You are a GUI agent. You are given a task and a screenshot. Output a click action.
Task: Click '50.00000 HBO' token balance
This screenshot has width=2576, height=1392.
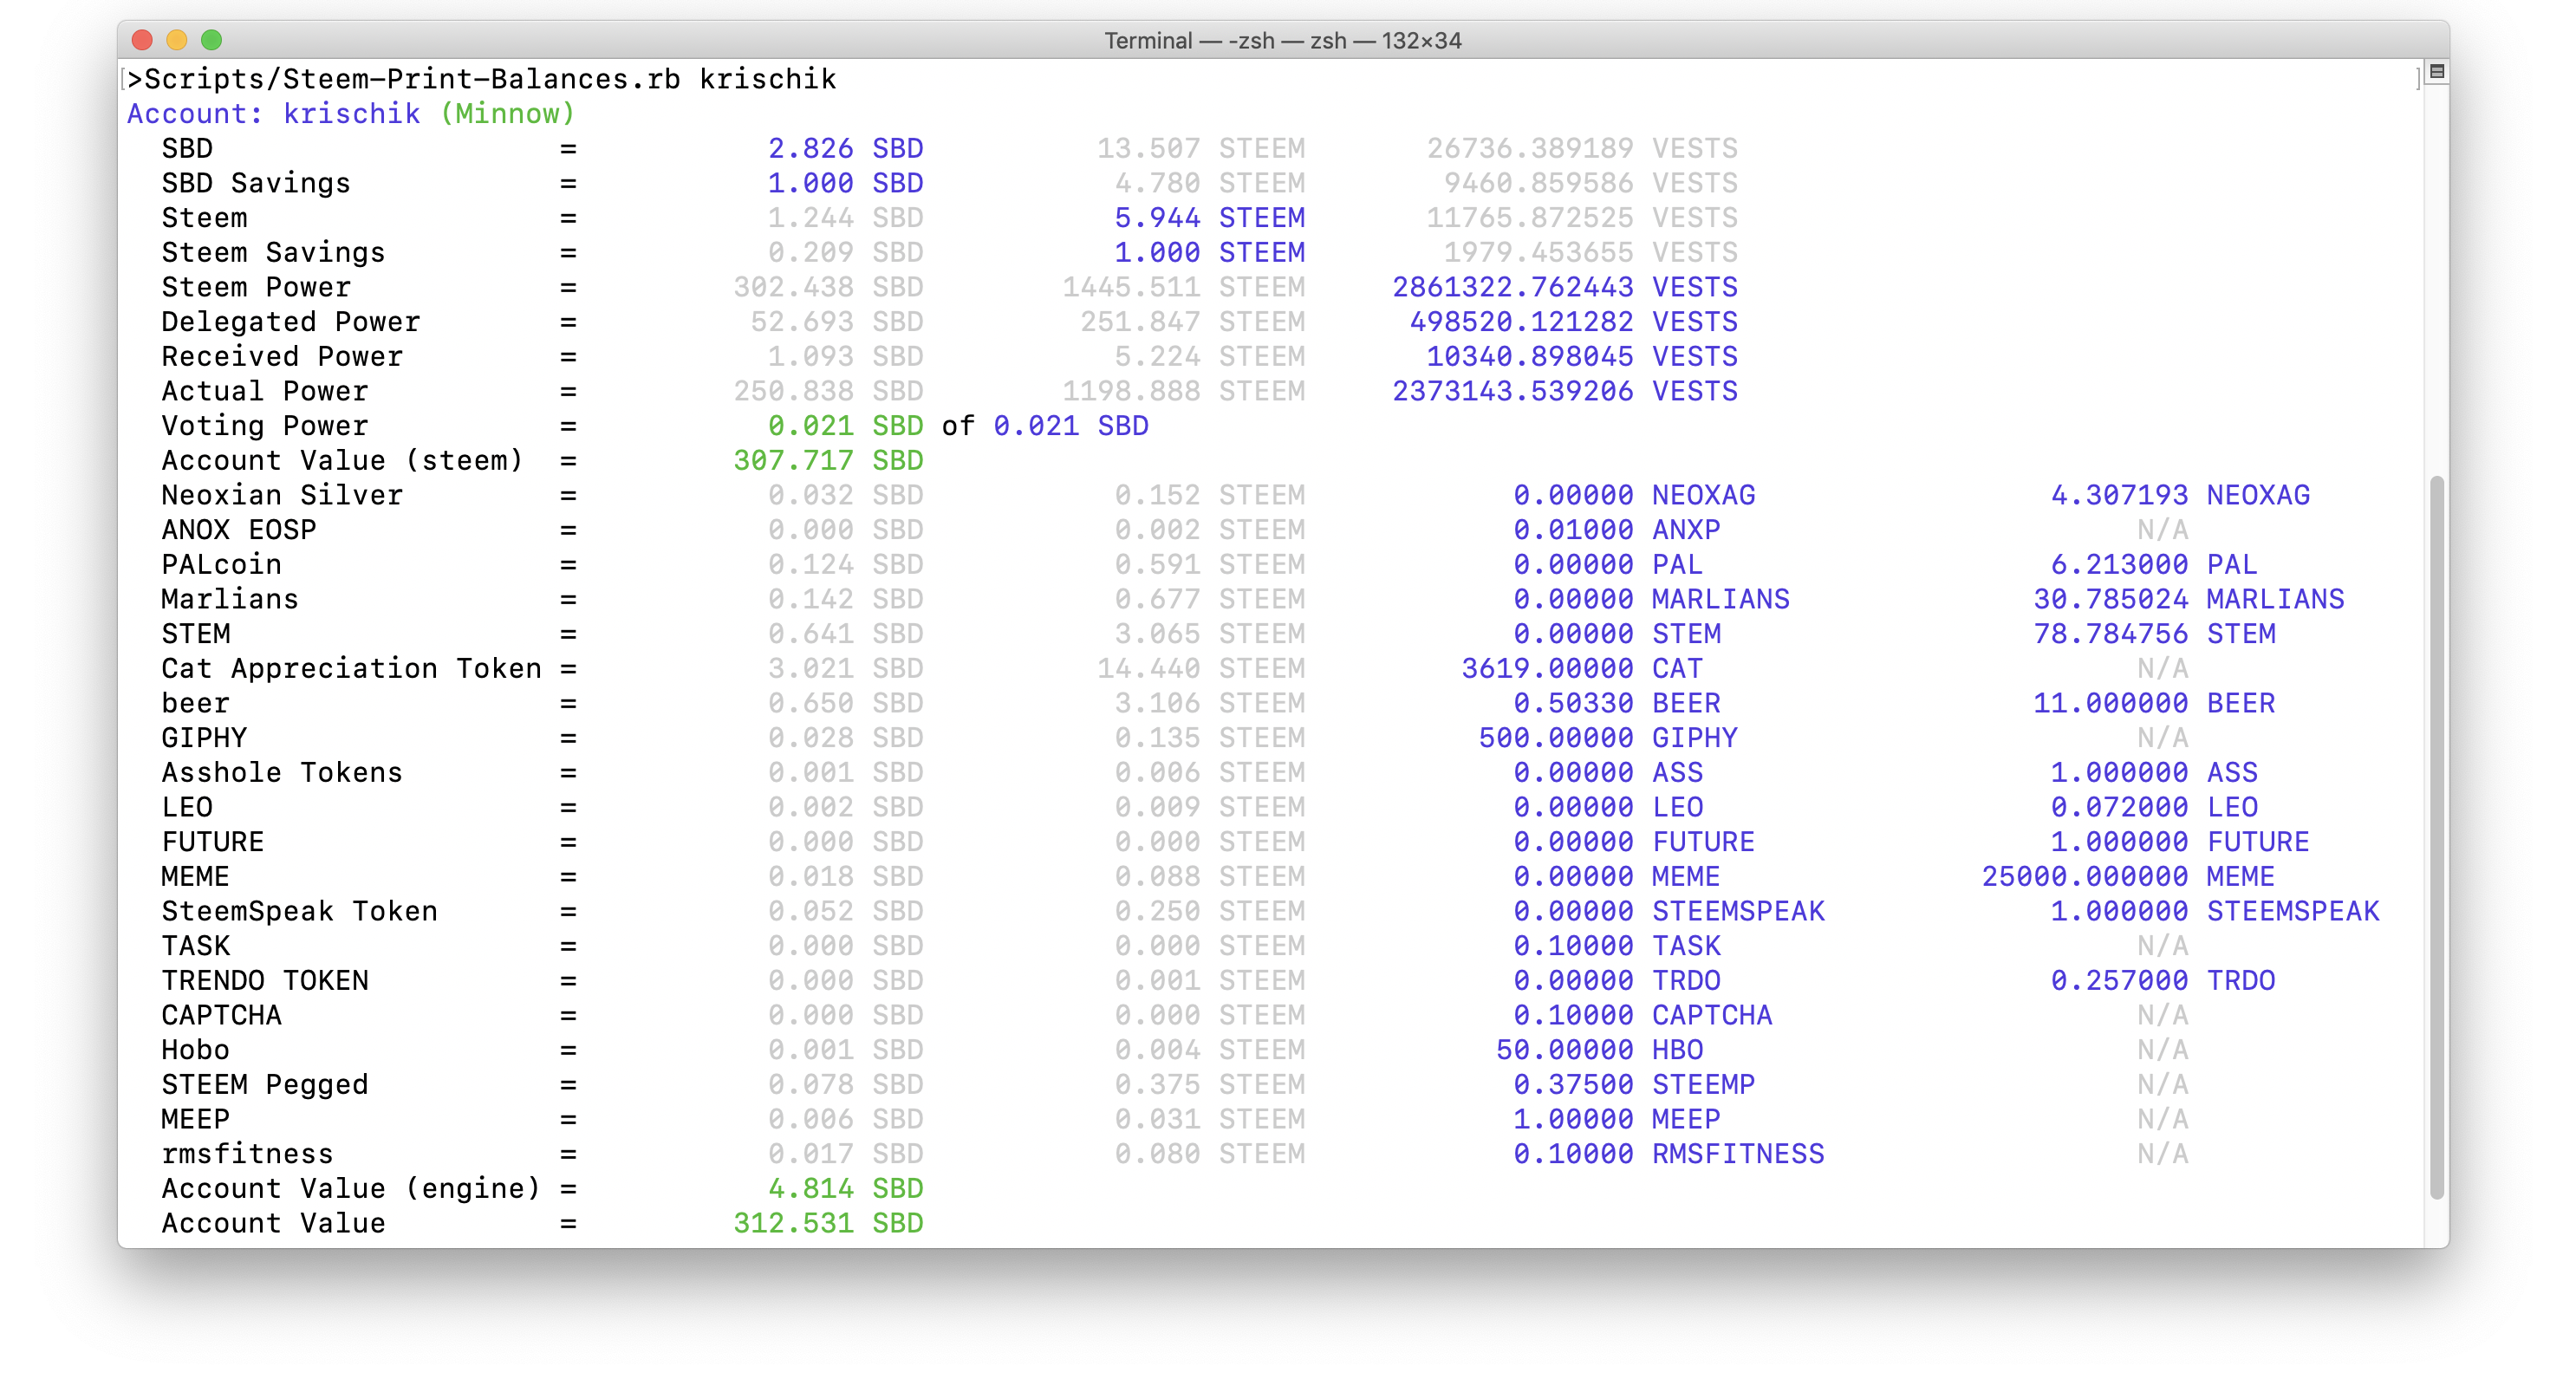tap(1599, 1050)
